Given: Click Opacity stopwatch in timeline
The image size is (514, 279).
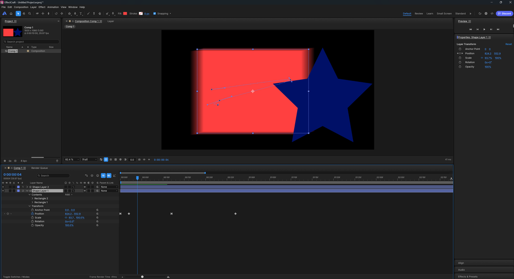Looking at the screenshot, I should click(33, 225).
